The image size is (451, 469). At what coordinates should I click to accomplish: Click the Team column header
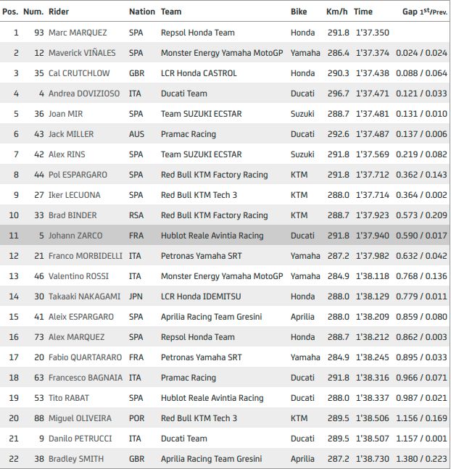pyautogui.click(x=171, y=12)
